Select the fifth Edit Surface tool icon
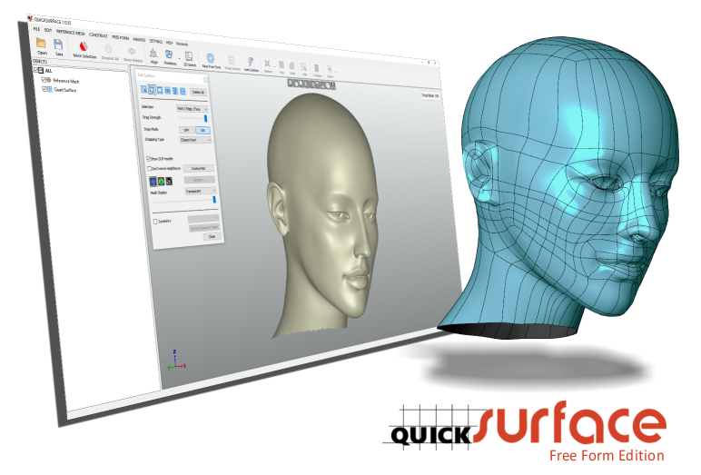701x475 pixels. click(175, 91)
